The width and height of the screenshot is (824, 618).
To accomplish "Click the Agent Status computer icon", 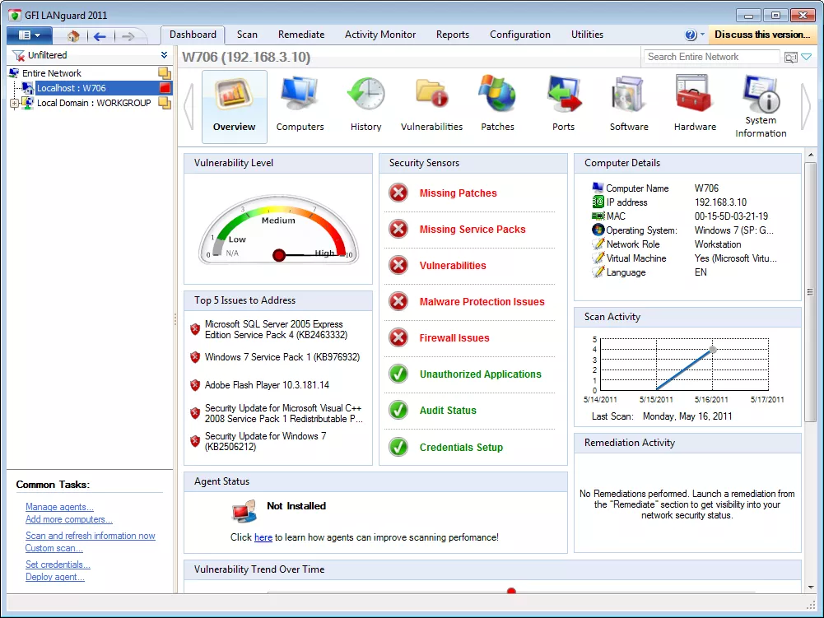I will click(244, 511).
